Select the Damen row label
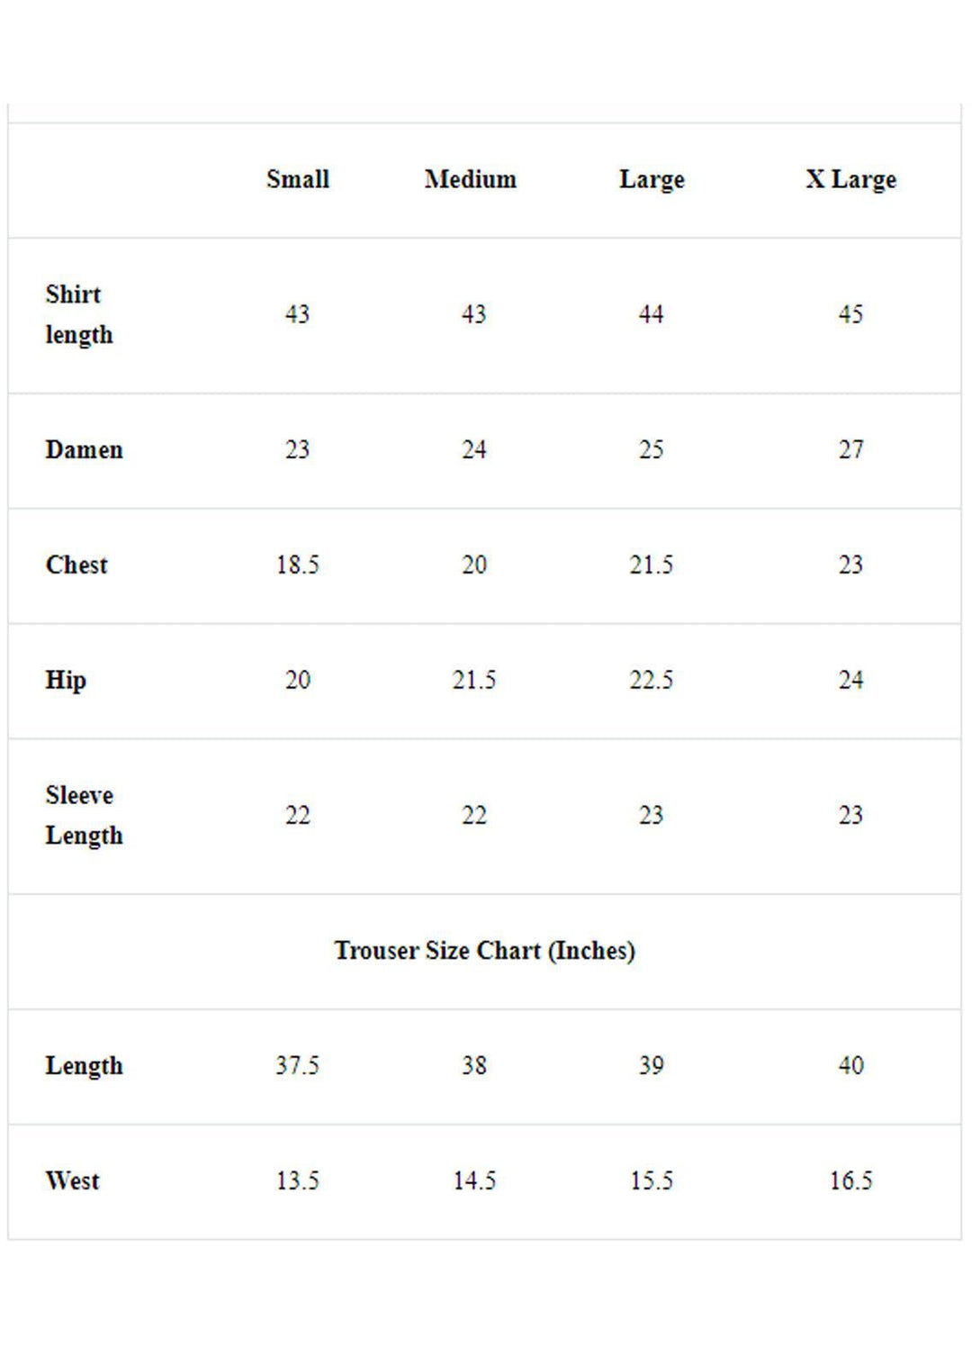The height and width of the screenshot is (1356, 972). (84, 449)
